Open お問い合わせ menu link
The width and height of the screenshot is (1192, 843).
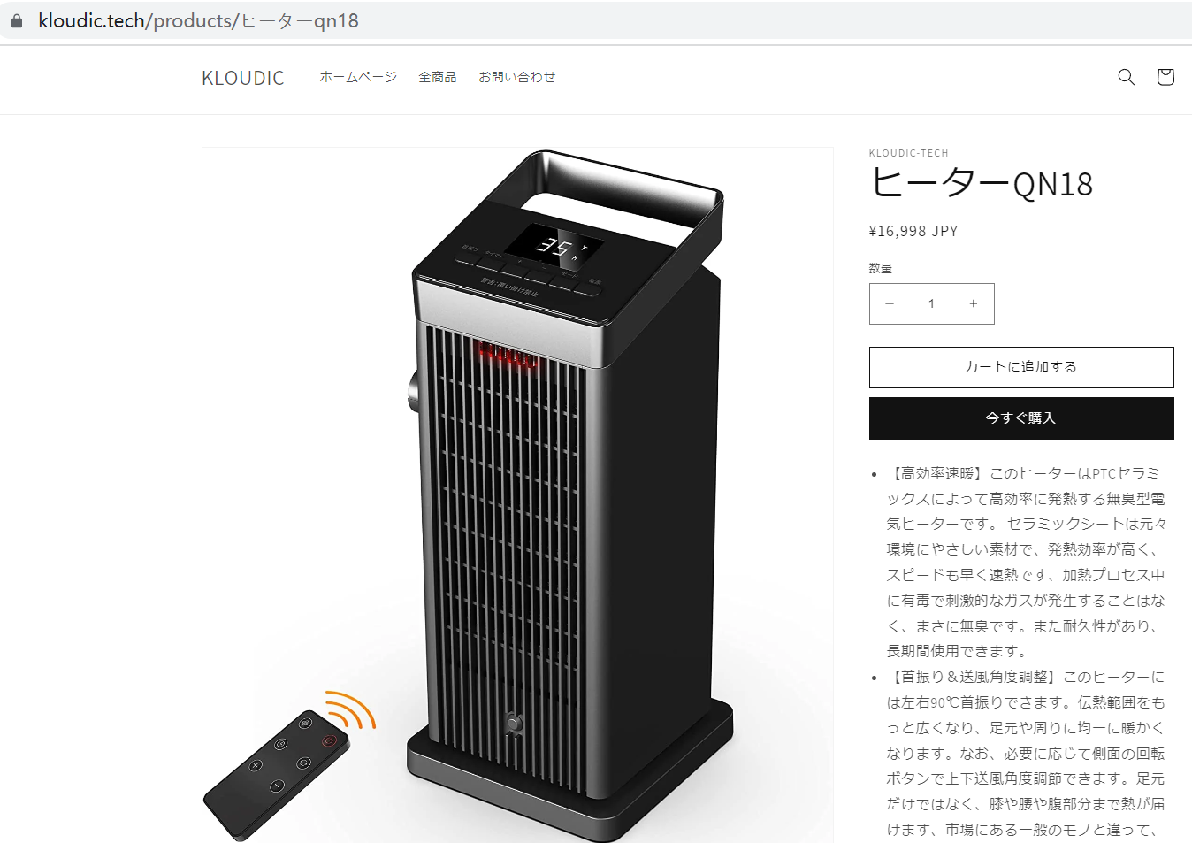tap(517, 77)
